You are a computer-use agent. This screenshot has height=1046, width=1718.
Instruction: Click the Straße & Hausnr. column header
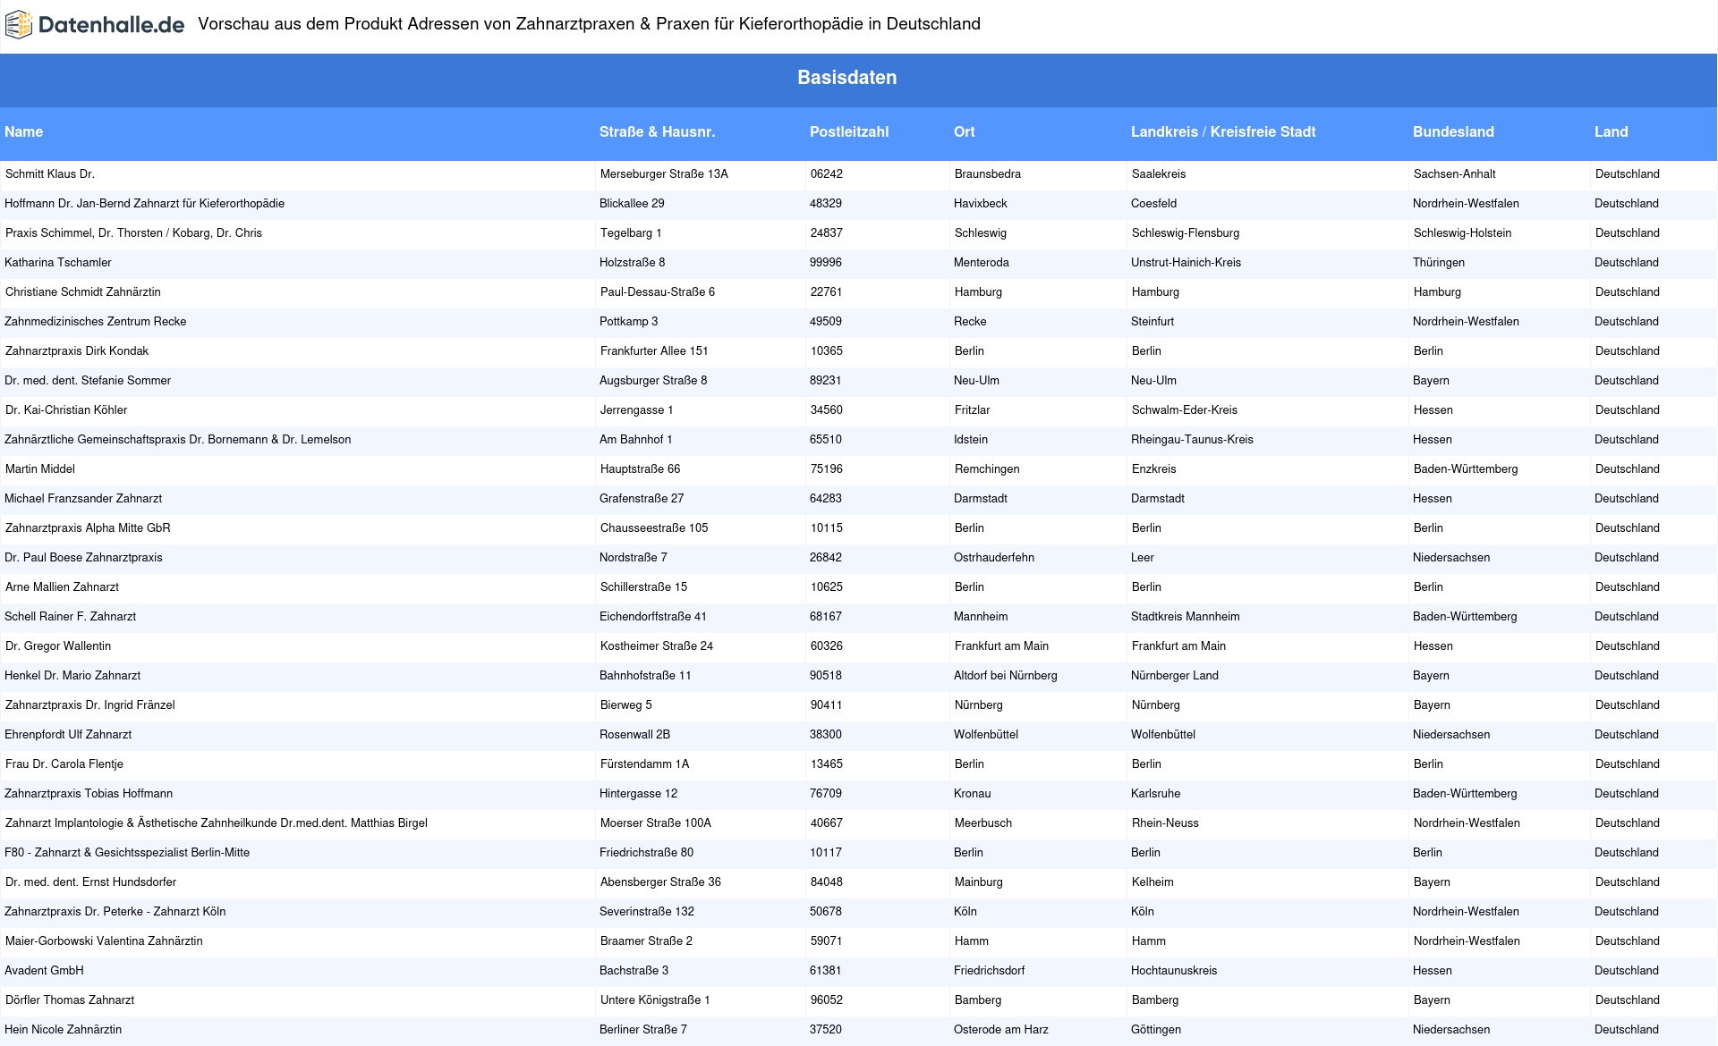pyautogui.click(x=657, y=132)
